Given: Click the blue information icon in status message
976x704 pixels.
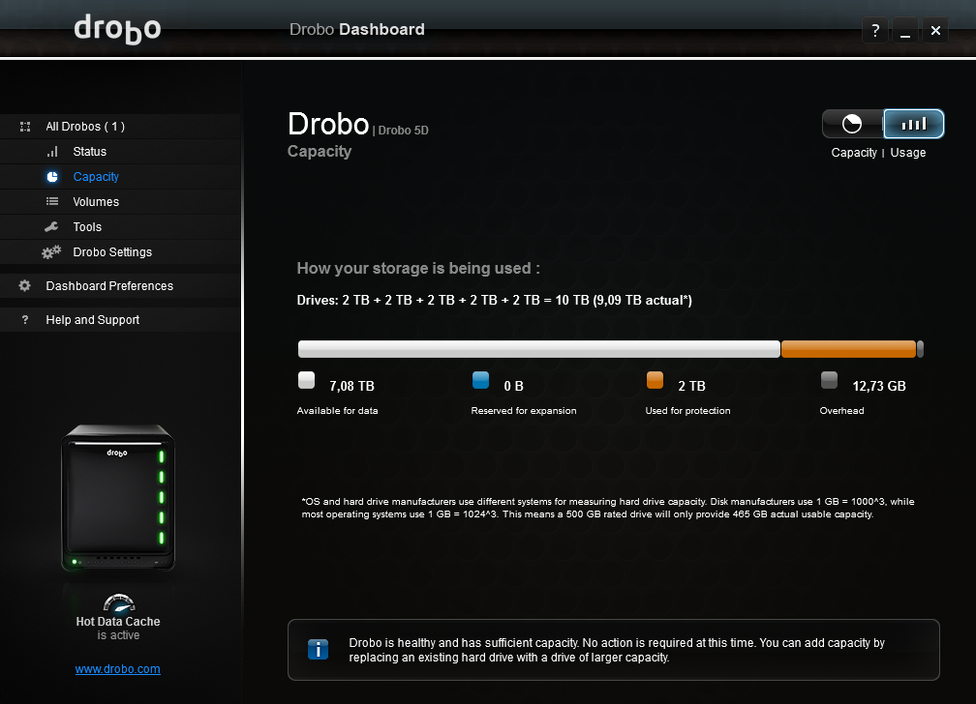Looking at the screenshot, I should click(x=318, y=649).
